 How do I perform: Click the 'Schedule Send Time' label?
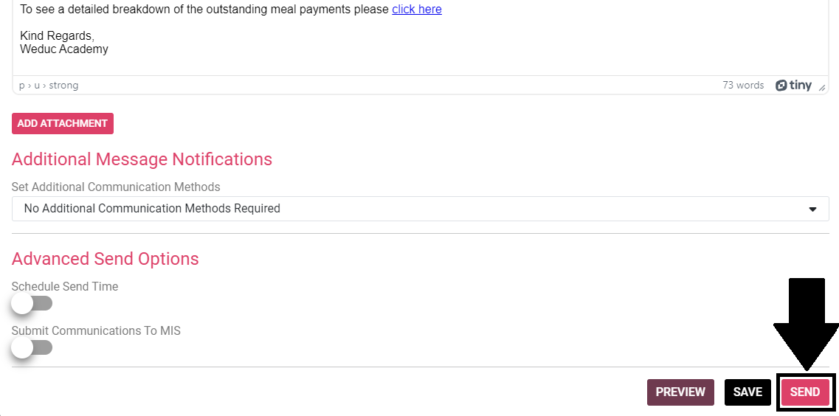pyautogui.click(x=65, y=286)
